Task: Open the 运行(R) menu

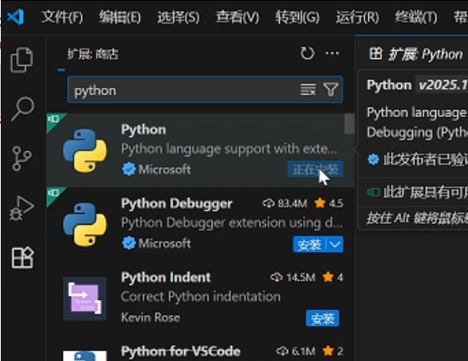Action: 357,17
